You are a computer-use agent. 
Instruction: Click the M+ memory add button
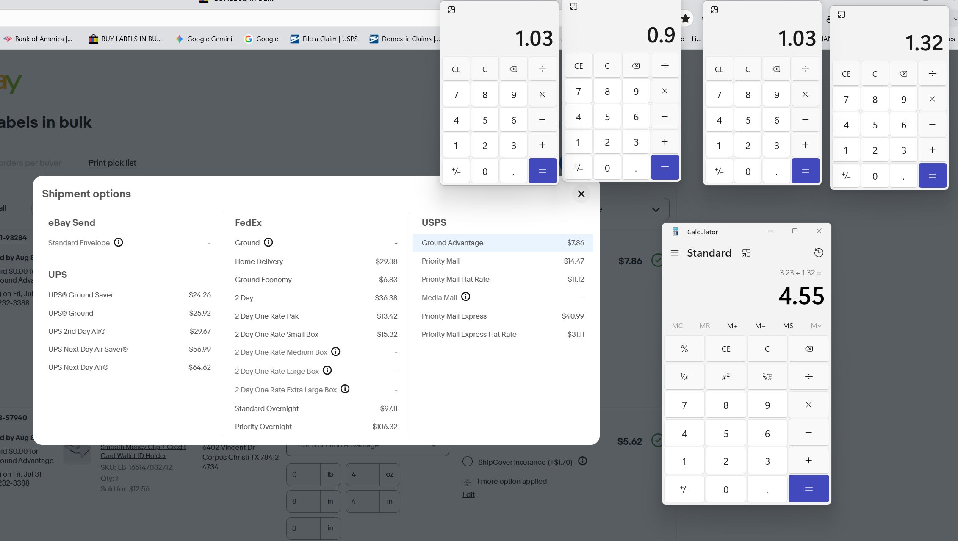732,326
